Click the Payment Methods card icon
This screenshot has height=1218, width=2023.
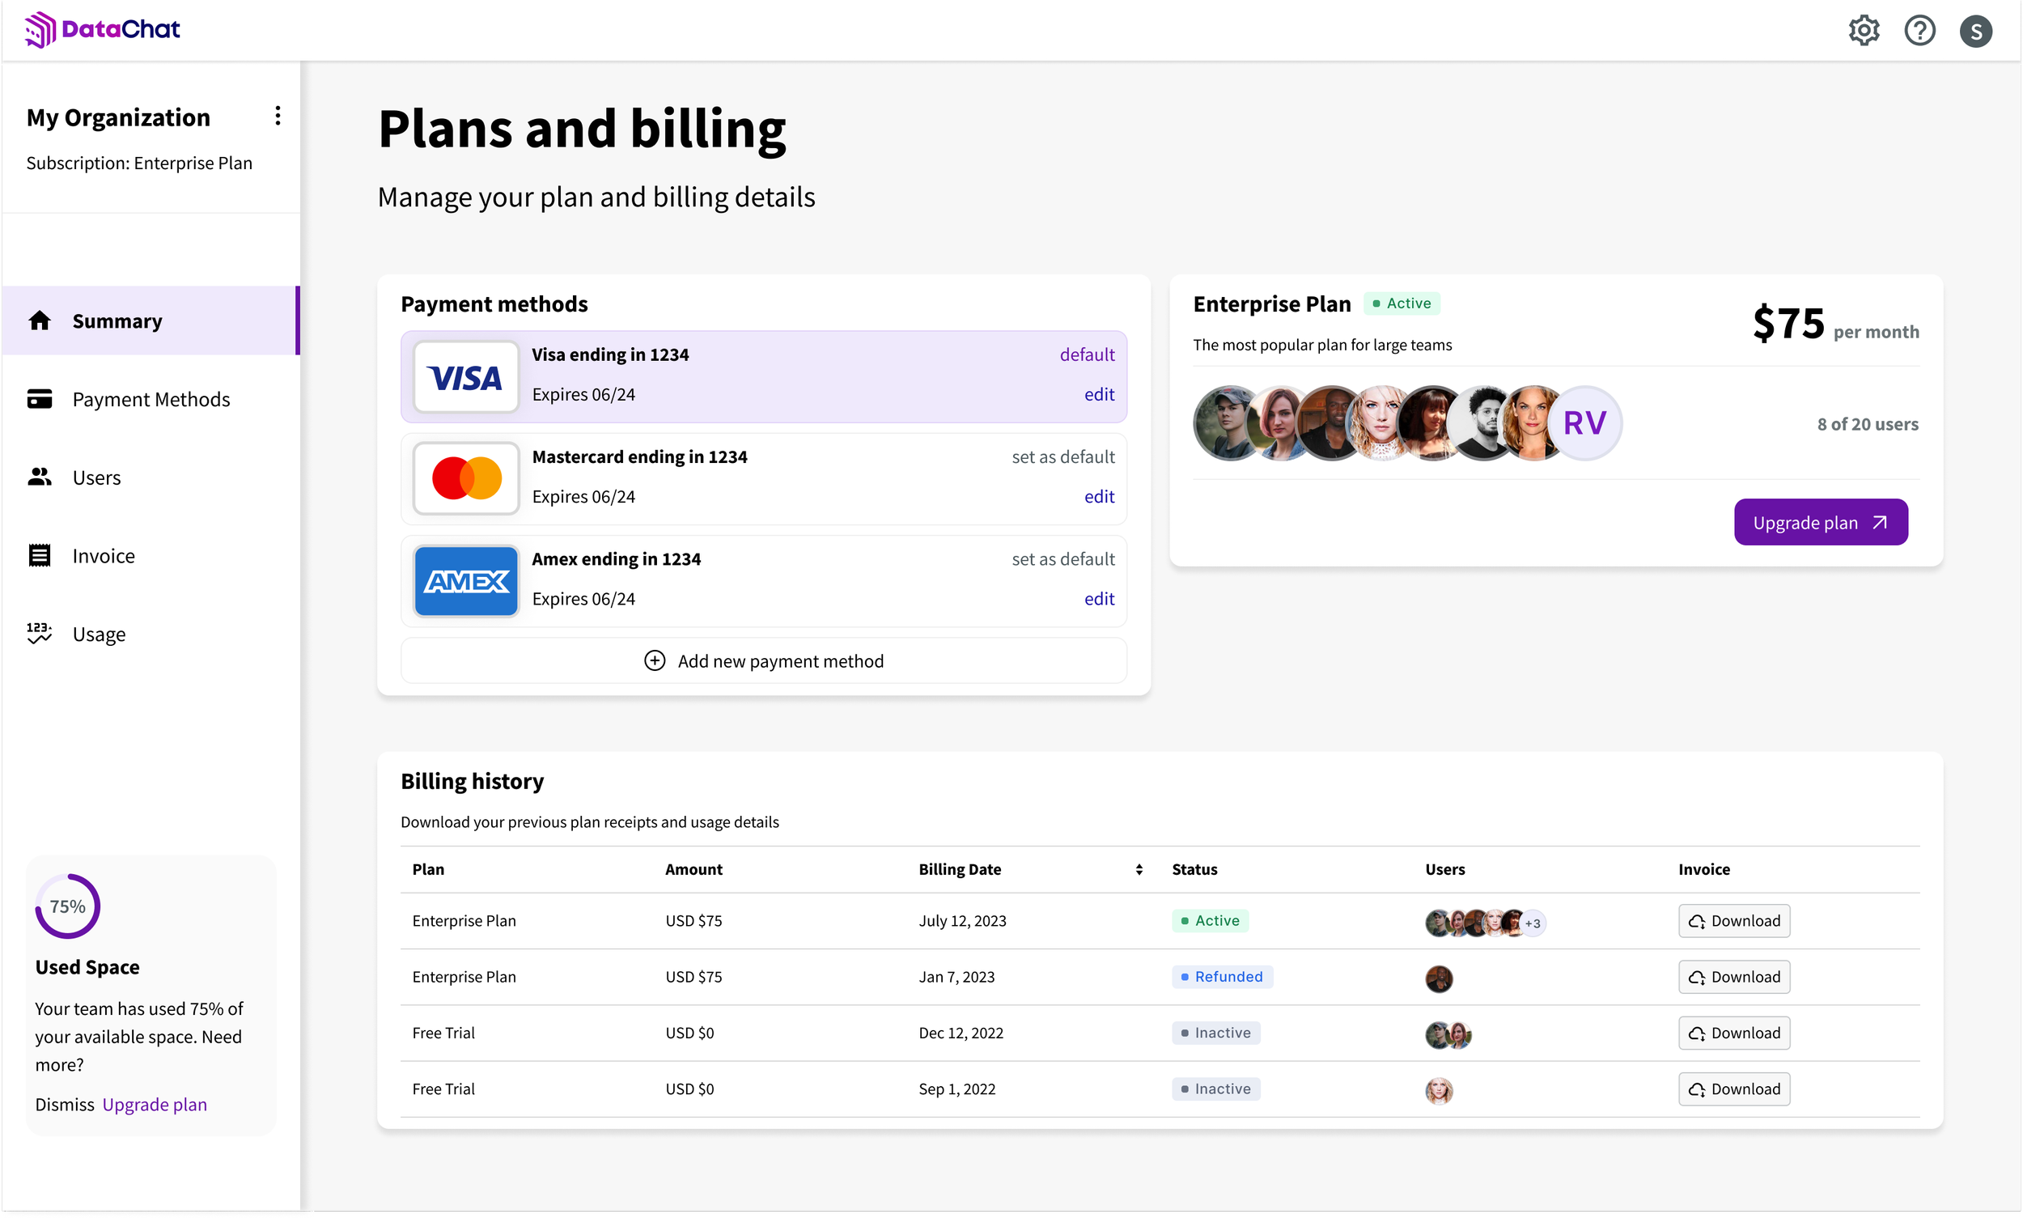[x=40, y=398]
